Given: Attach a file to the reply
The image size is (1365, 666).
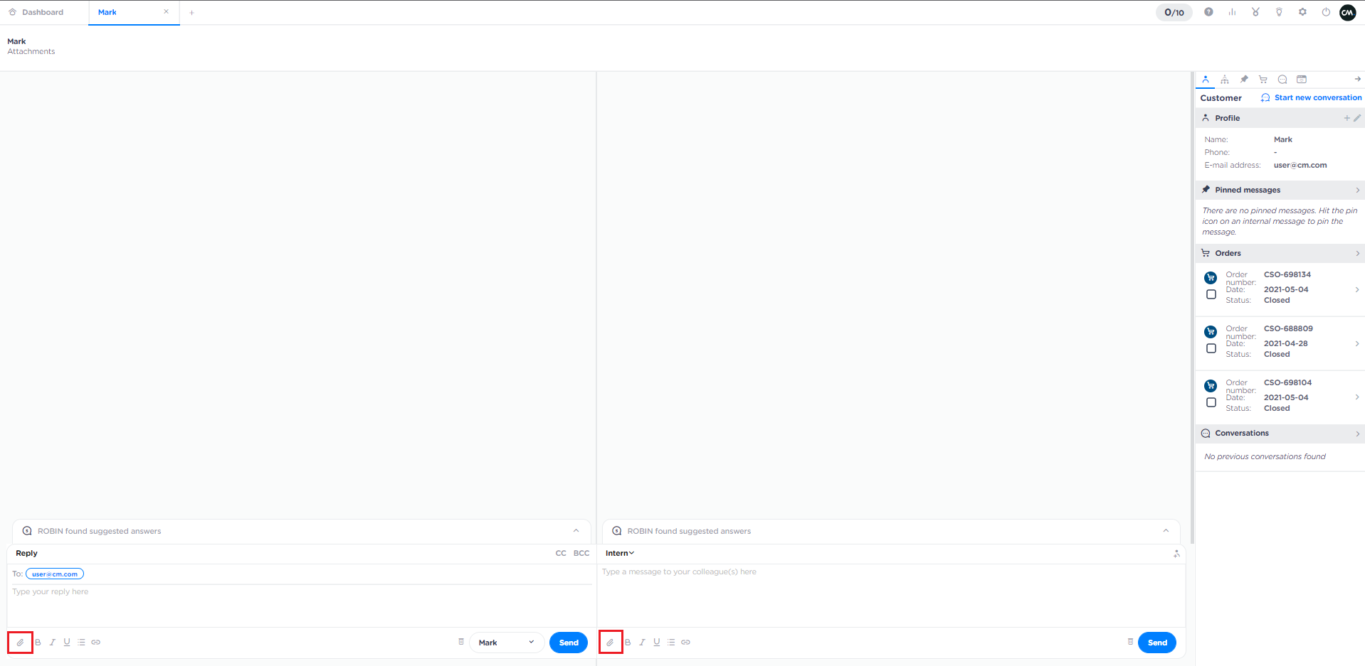Looking at the screenshot, I should click(20, 642).
